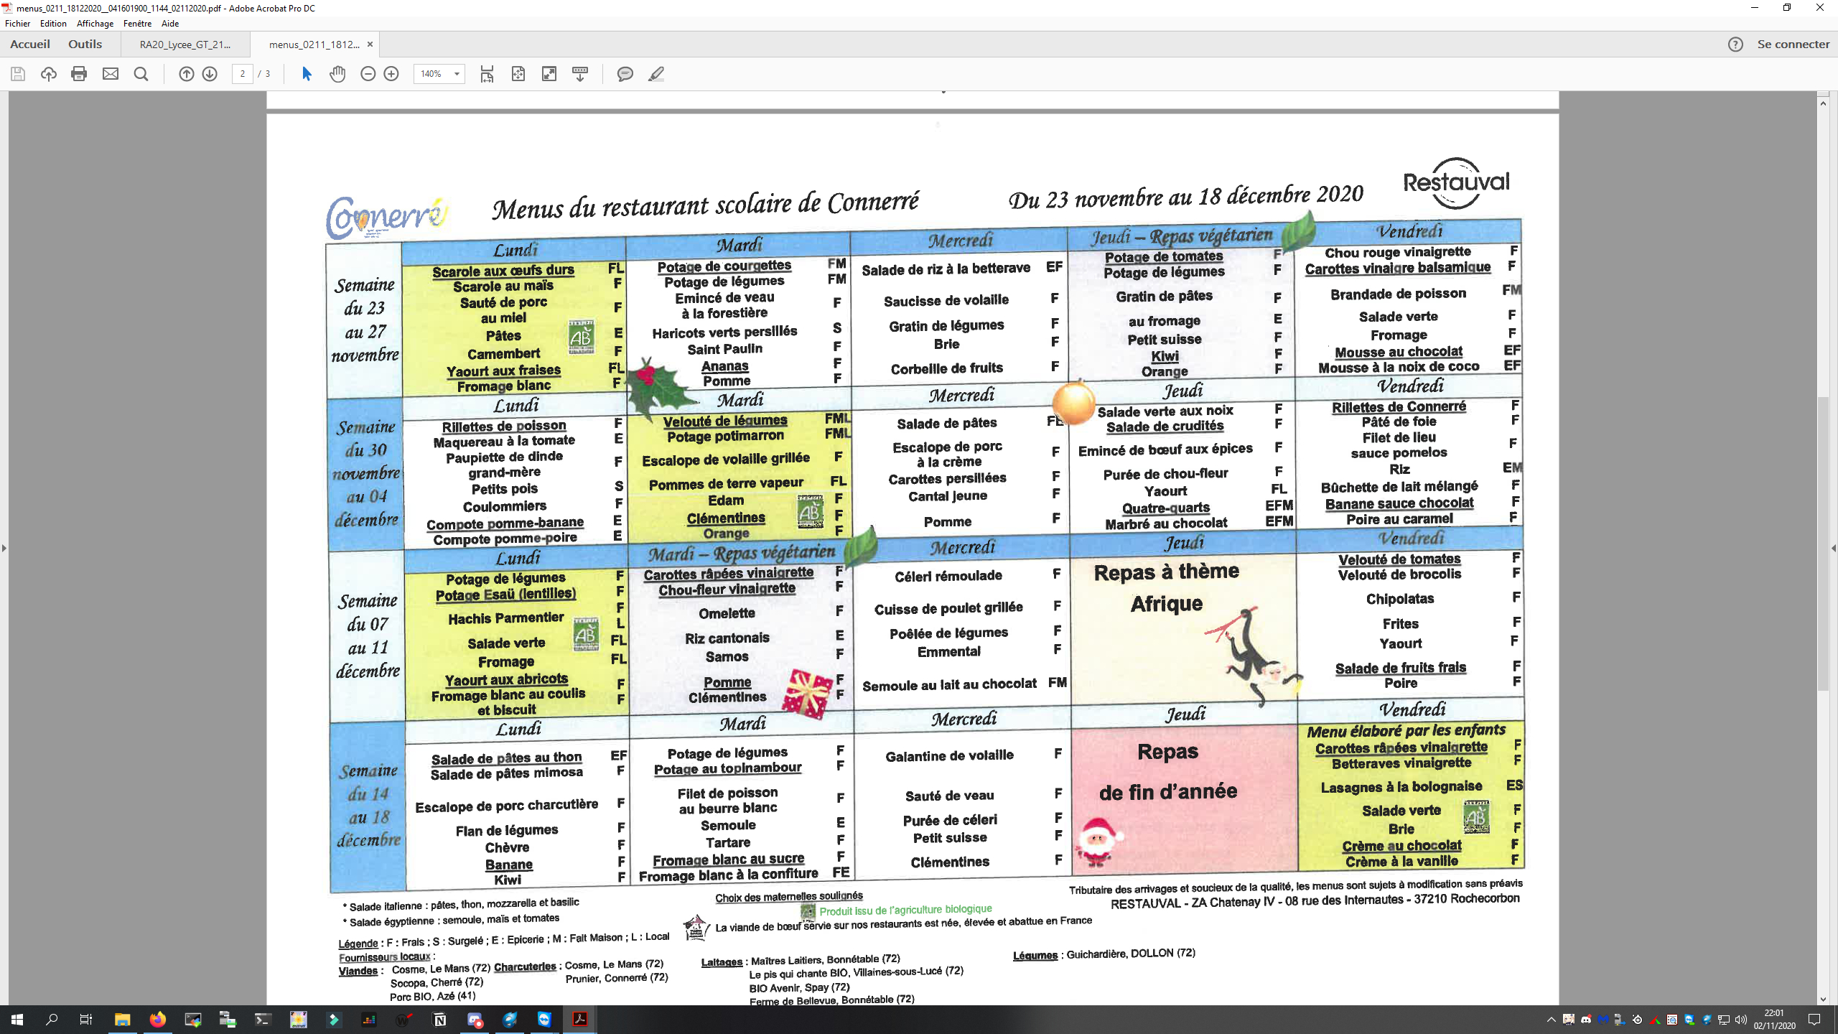Click the 'Scarole aux œufs durs' menu entry
Viewport: 1838px width, 1034px height.
503,271
